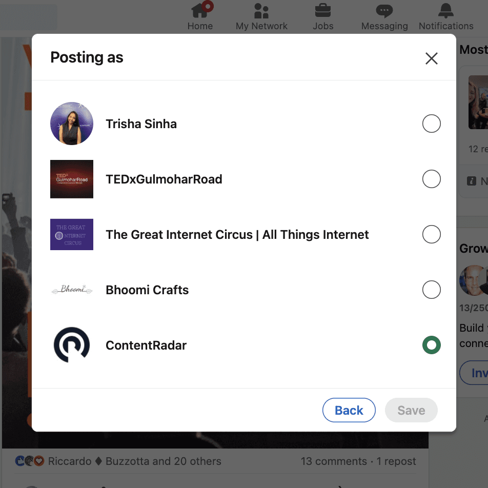This screenshot has width=488, height=488.
Task: Click the Save button
Action: coord(411,410)
